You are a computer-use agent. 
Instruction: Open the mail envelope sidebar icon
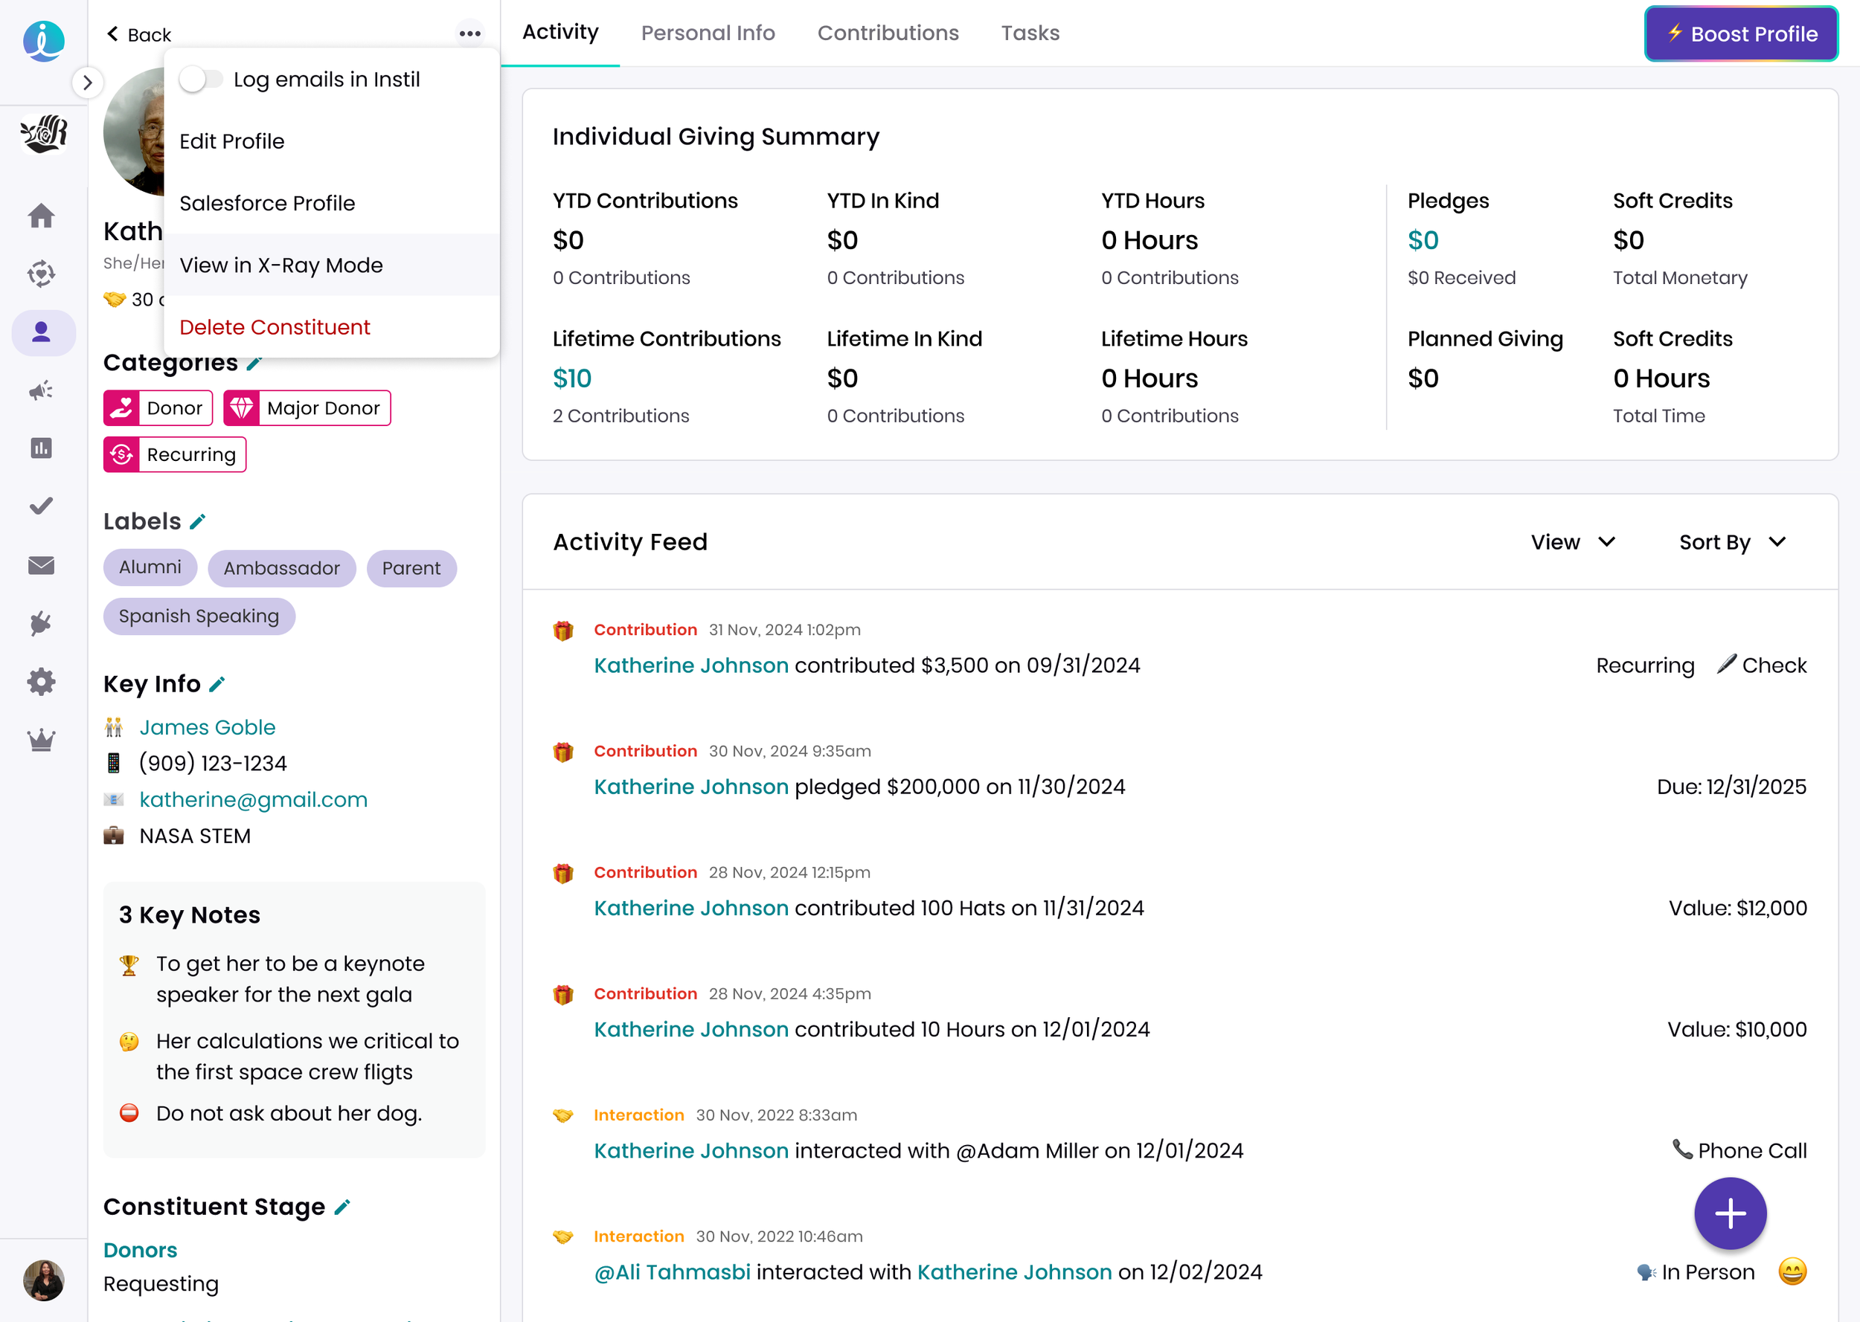[42, 565]
